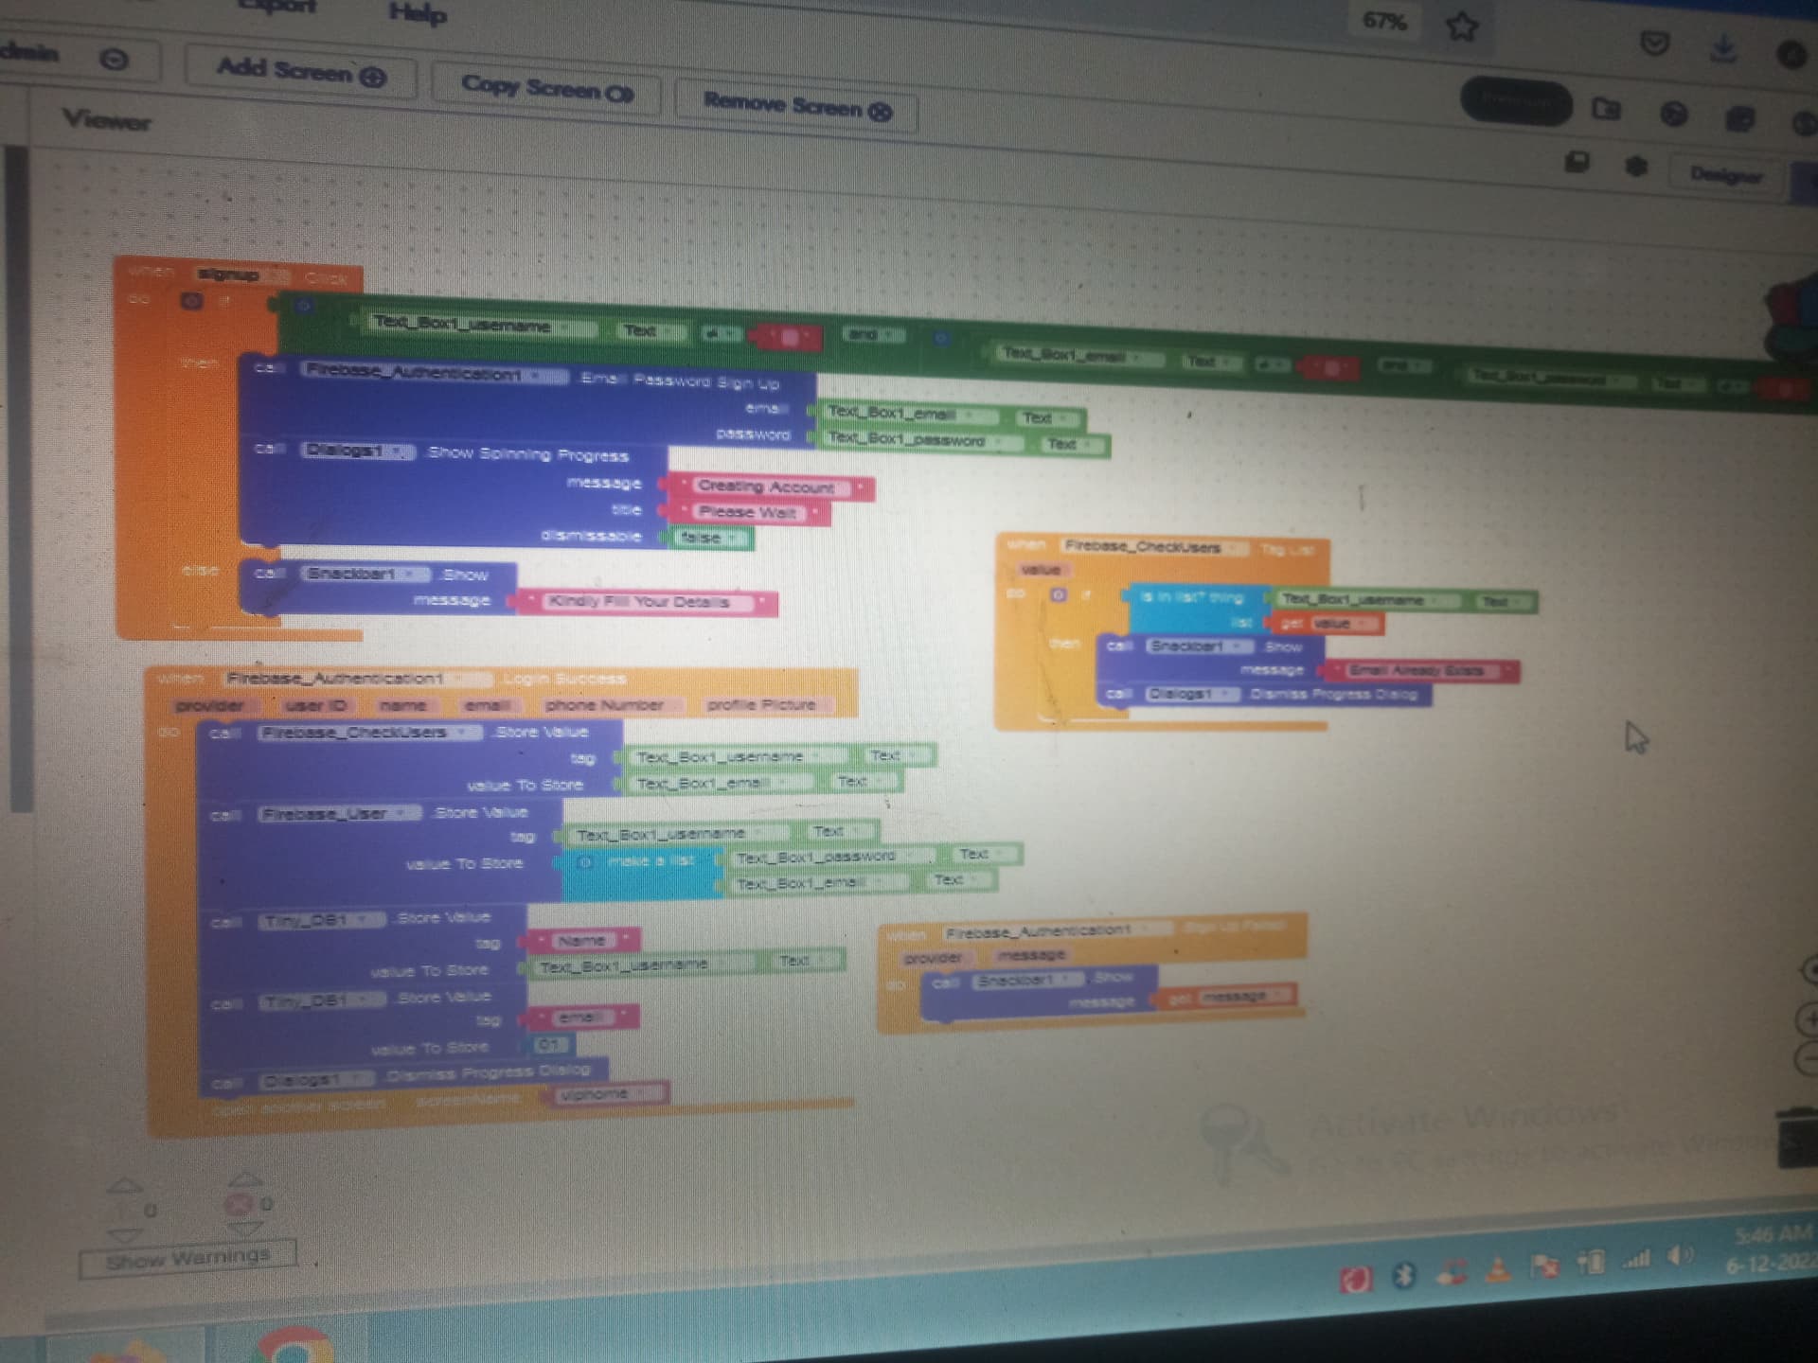Center the workspace with the target icon
Viewport: 1818px width, 1363px height.
pyautogui.click(x=1809, y=970)
